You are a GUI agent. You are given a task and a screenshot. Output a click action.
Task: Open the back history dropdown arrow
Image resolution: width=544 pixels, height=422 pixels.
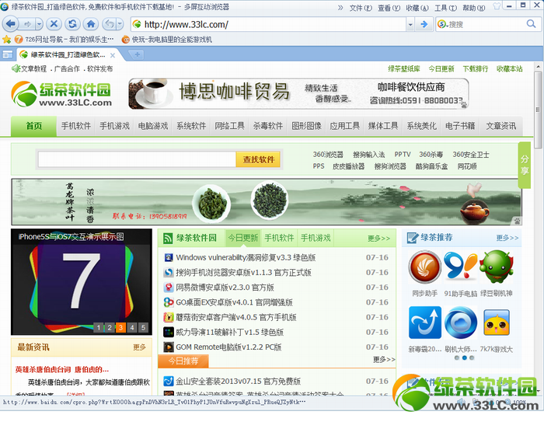point(39,24)
